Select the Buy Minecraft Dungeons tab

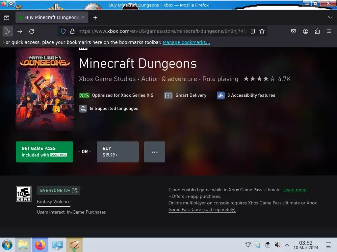(x=52, y=17)
